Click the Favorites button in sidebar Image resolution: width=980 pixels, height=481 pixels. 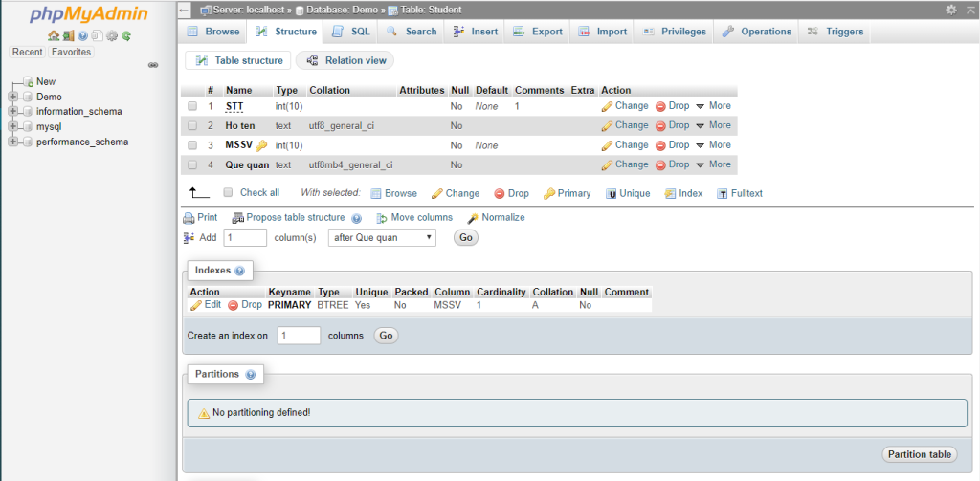click(71, 52)
